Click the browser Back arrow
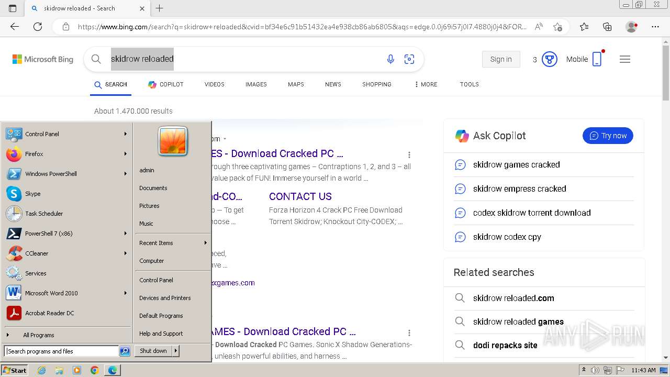Screen dimensions: 670x377 click(x=15, y=27)
